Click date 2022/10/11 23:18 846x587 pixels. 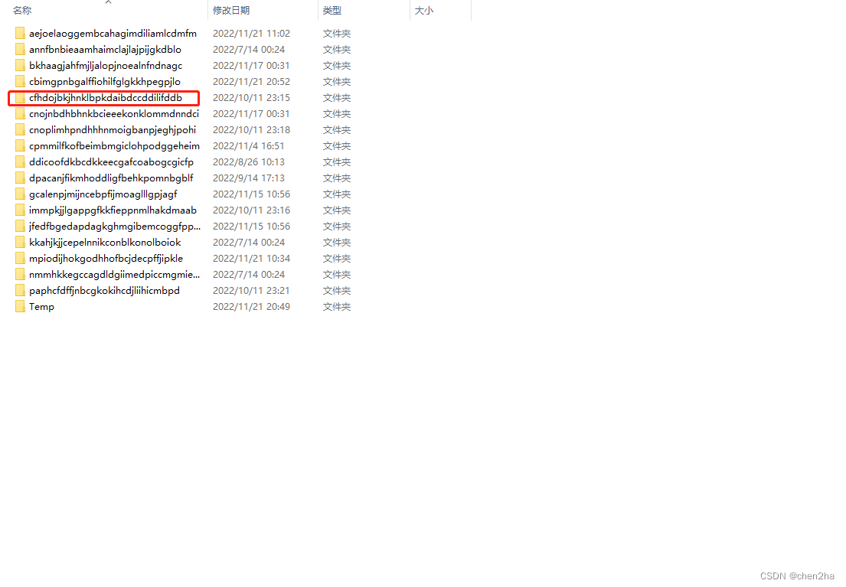[x=251, y=130]
